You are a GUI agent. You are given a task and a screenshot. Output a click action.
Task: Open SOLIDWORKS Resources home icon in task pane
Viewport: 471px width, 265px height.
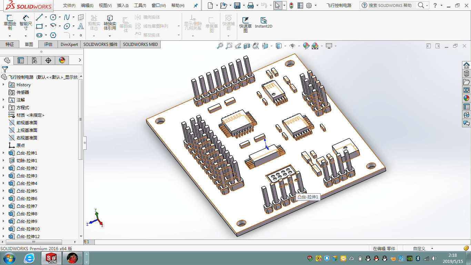tap(467, 65)
